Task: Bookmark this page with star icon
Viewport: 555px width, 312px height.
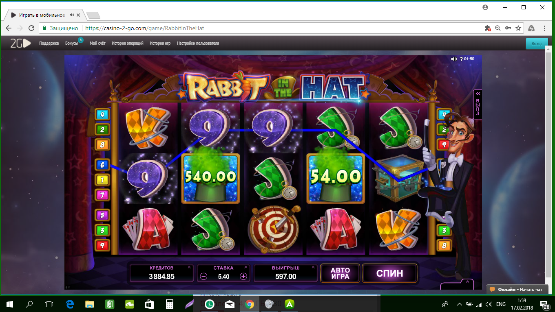Action: 518,28
